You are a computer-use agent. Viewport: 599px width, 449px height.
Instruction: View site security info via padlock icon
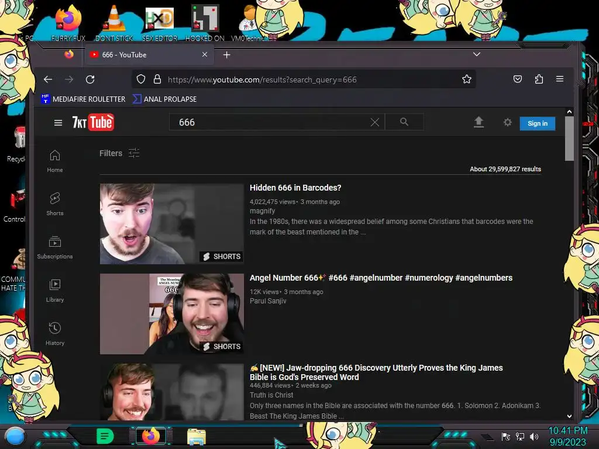[x=157, y=80]
